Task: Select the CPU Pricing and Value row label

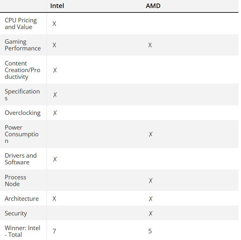Action: pyautogui.click(x=21, y=24)
